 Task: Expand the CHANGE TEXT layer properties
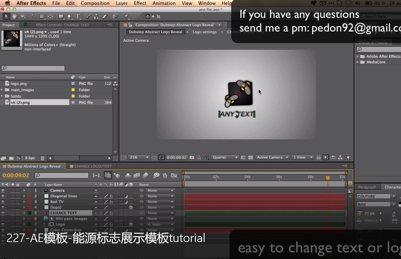coord(24,213)
